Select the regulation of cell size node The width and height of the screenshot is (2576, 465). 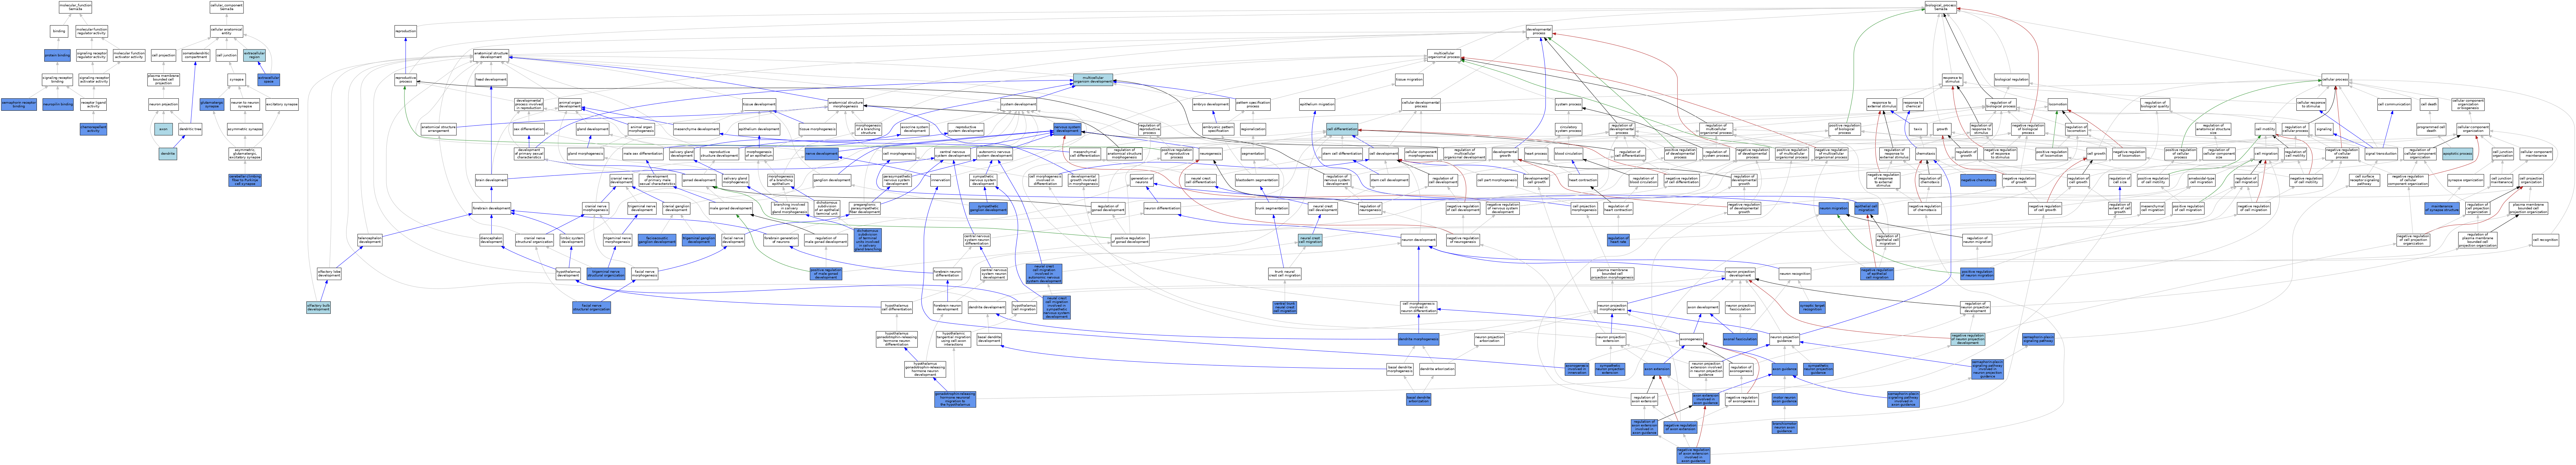click(2119, 180)
